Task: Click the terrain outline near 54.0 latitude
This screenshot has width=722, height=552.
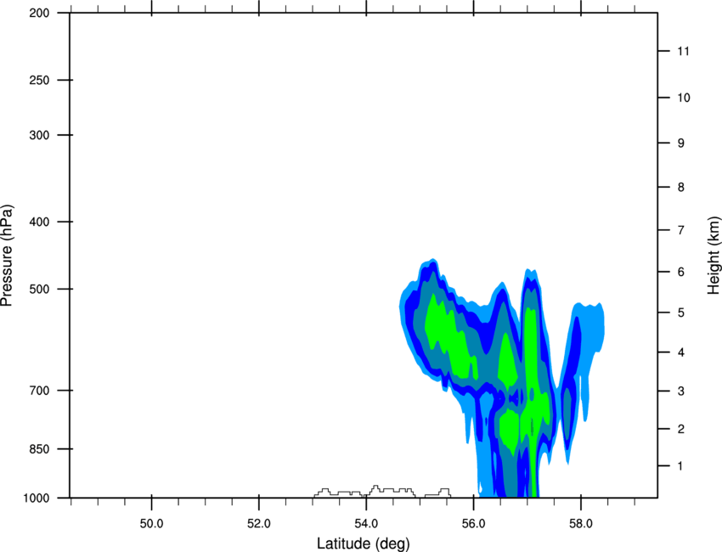Action: pyautogui.click(x=382, y=491)
